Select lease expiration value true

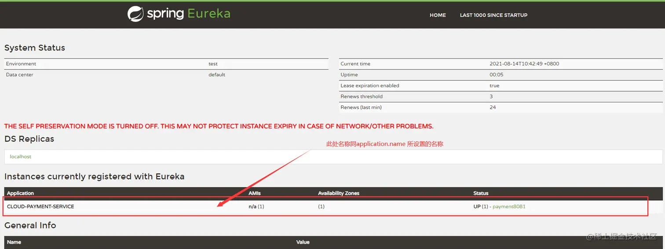click(494, 86)
